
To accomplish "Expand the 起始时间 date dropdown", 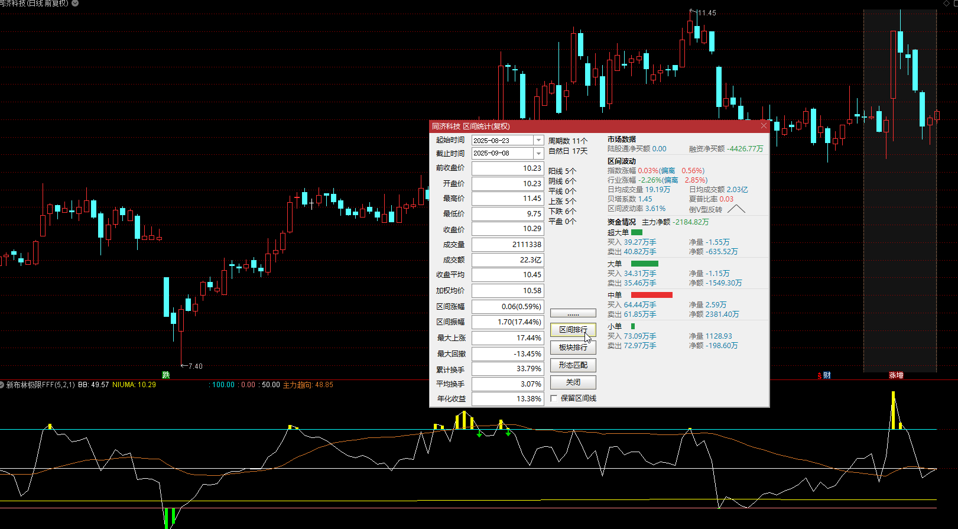I will pos(538,140).
